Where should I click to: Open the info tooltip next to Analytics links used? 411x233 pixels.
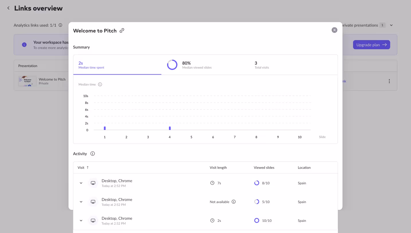(x=60, y=25)
